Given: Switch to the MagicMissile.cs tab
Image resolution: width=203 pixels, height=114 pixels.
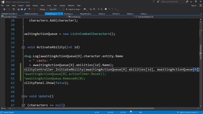Looking at the screenshot, I should click(86, 14).
